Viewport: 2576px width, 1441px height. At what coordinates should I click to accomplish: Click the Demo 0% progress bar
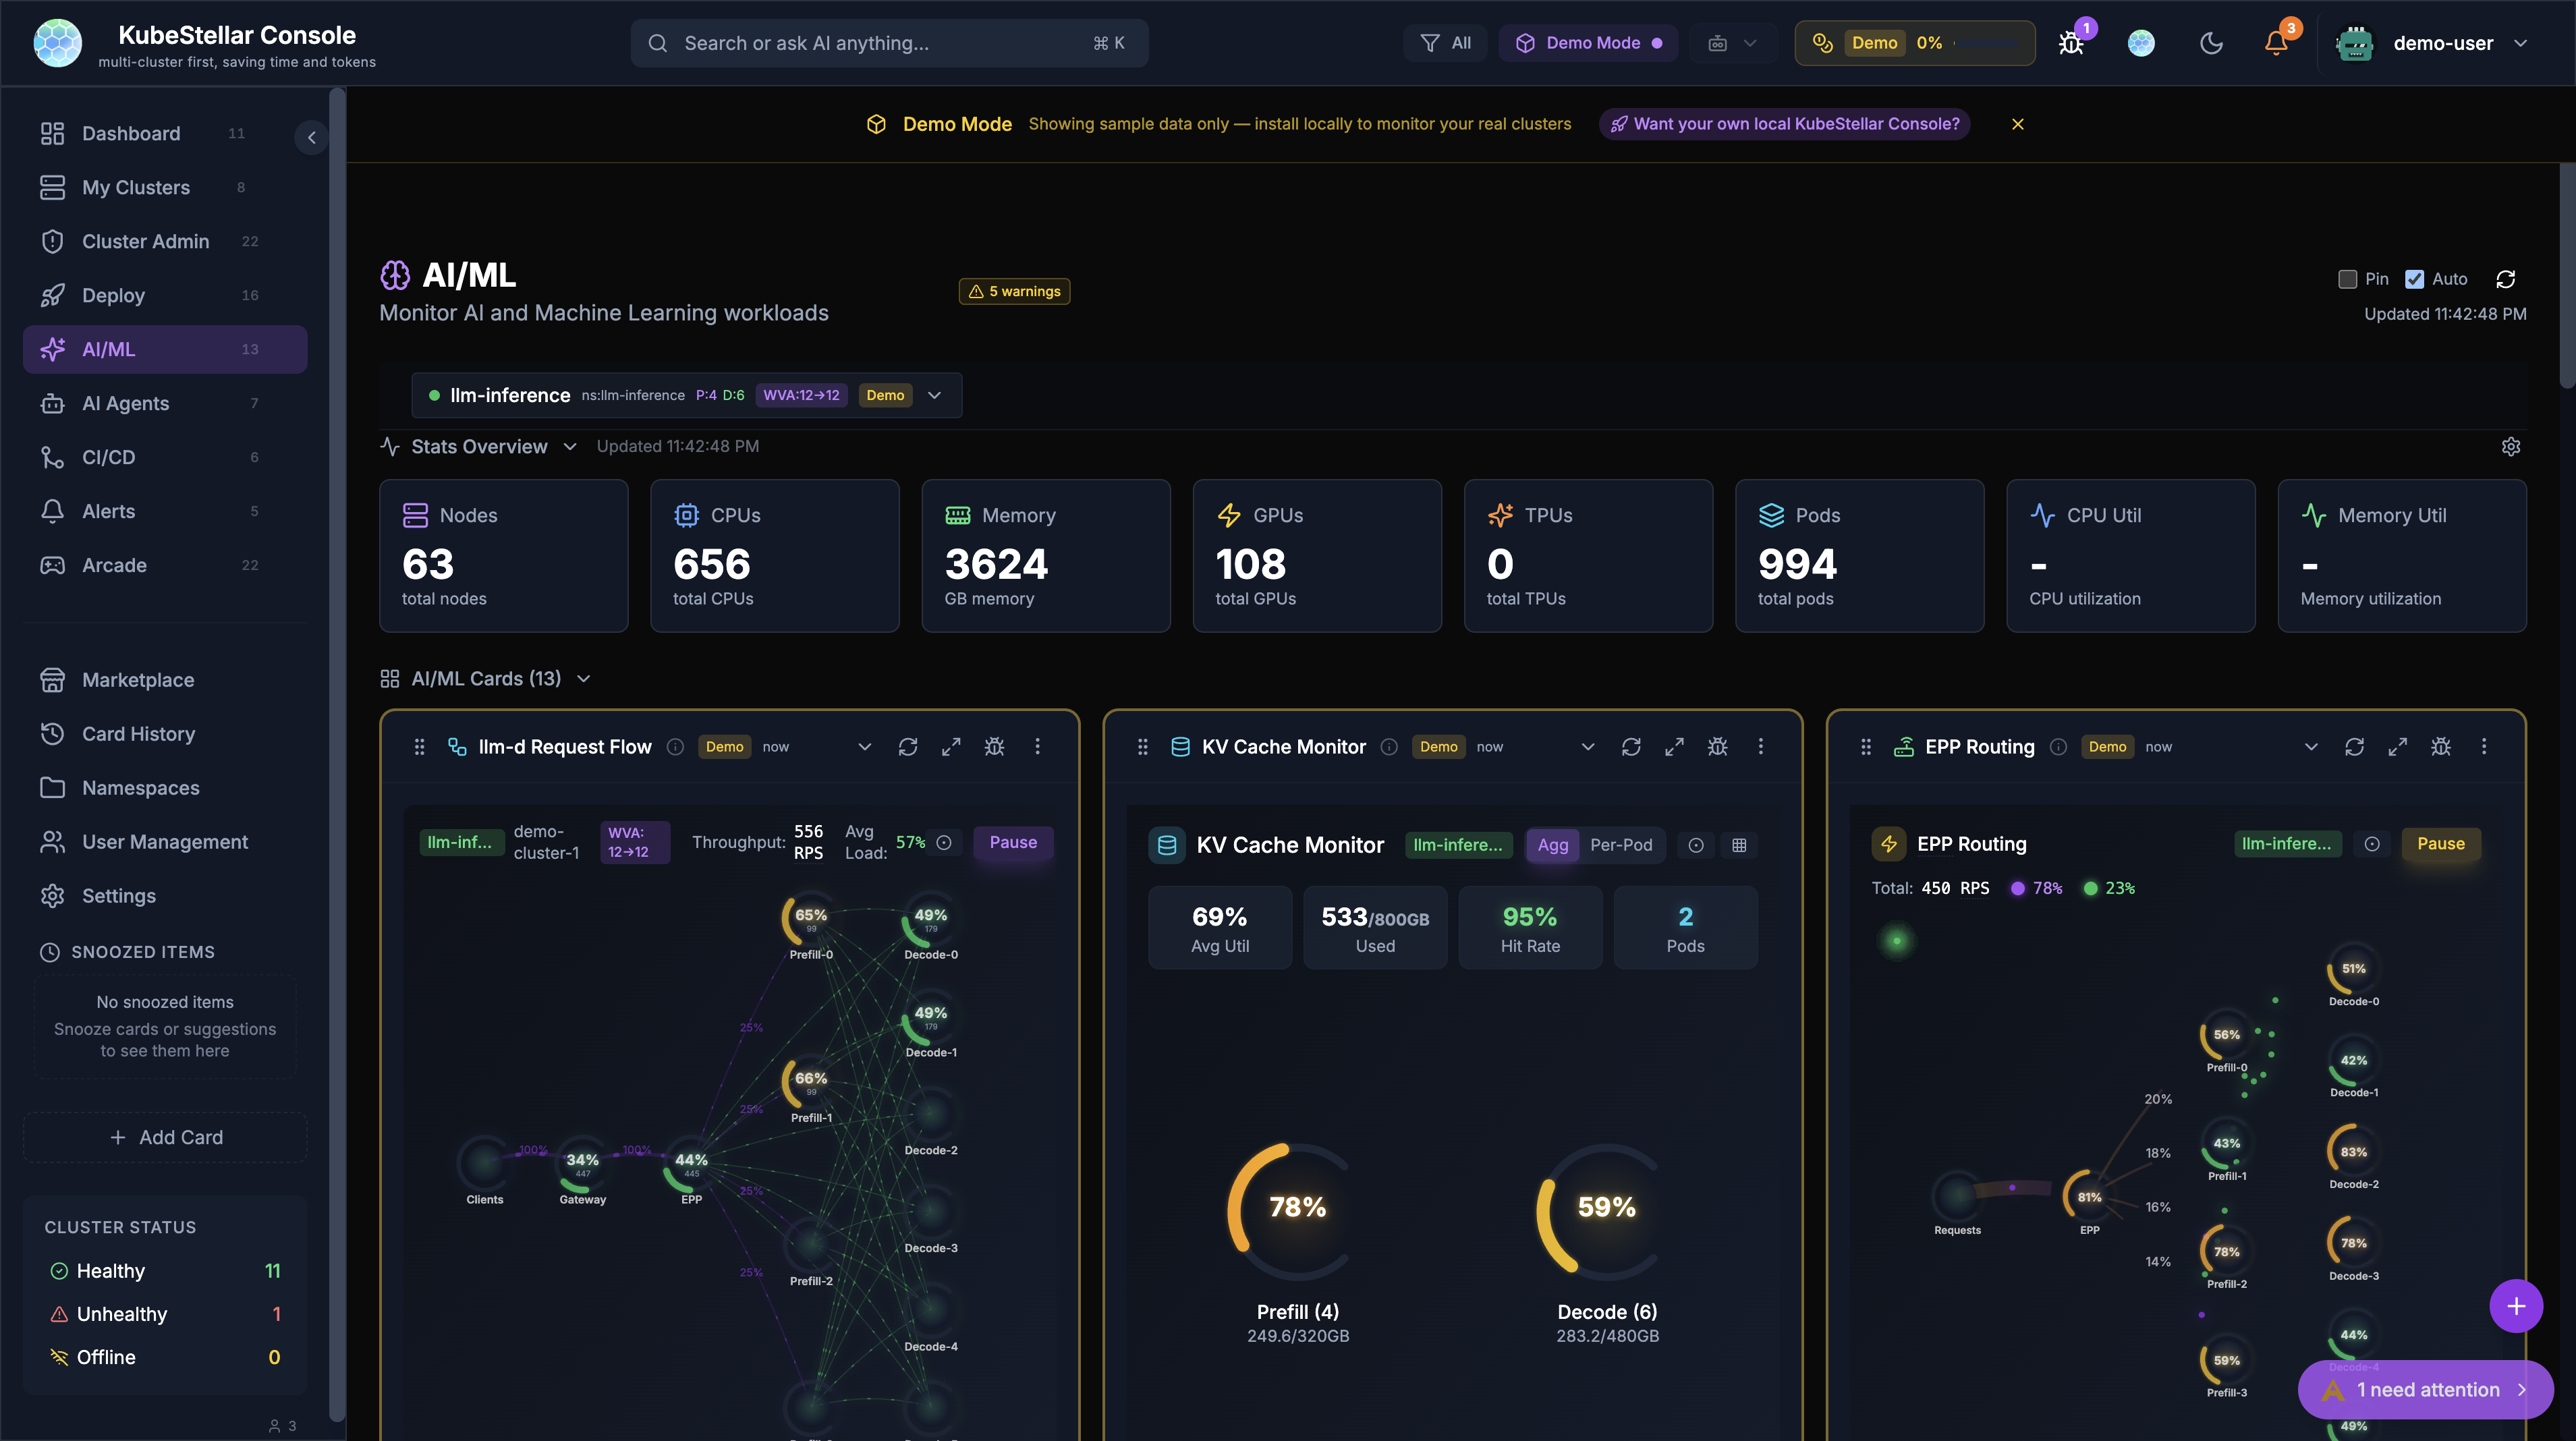[x=1914, y=43]
